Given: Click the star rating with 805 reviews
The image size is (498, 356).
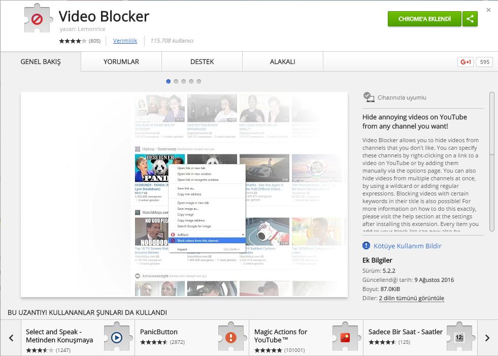Looking at the screenshot, I should [79, 41].
